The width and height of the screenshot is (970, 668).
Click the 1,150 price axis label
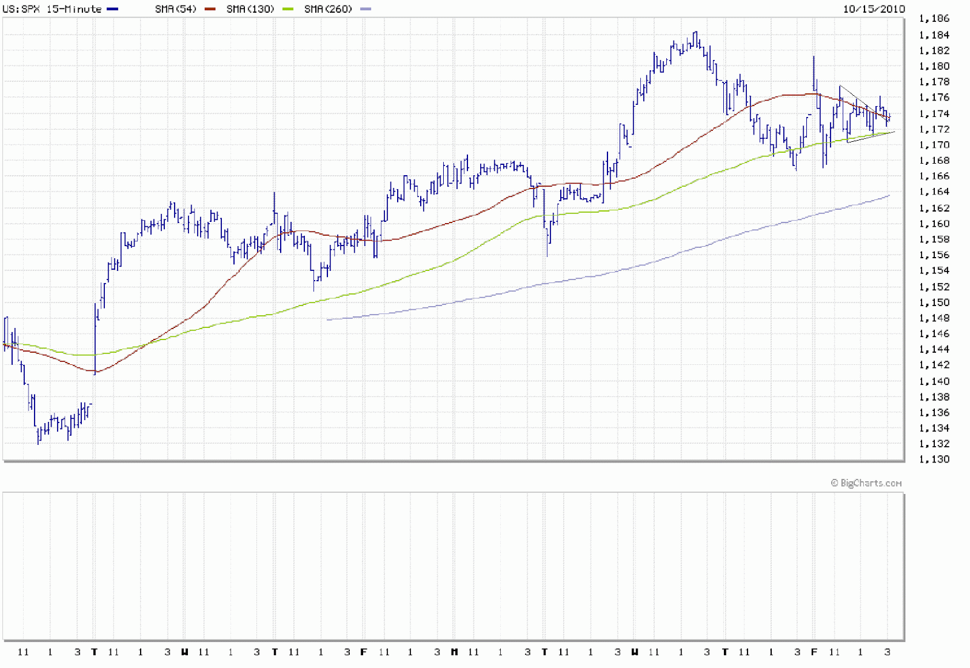tap(934, 302)
